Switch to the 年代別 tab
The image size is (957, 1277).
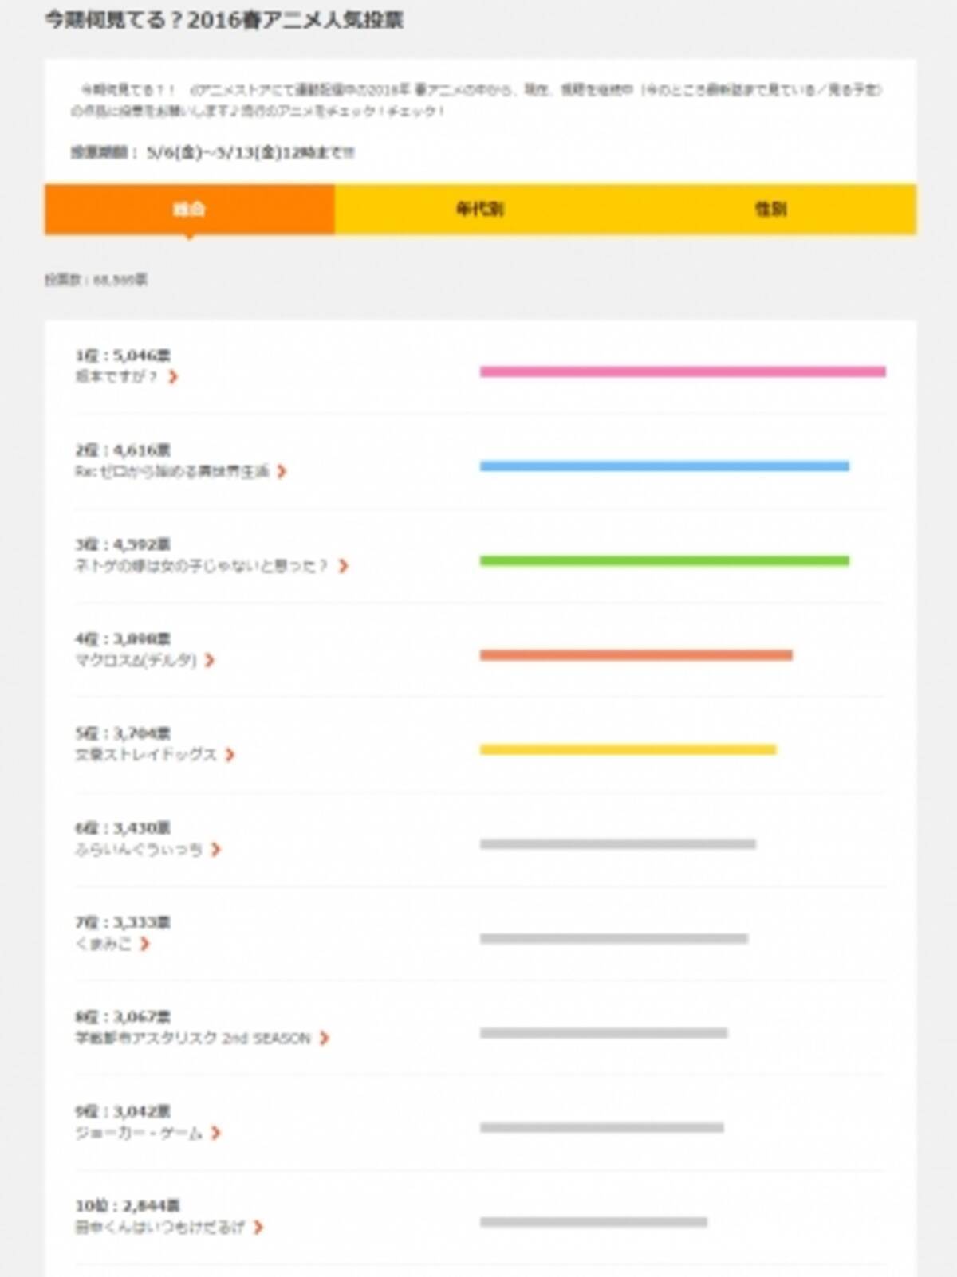(x=479, y=209)
